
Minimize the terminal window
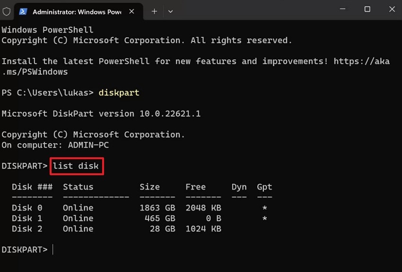[342, 9]
